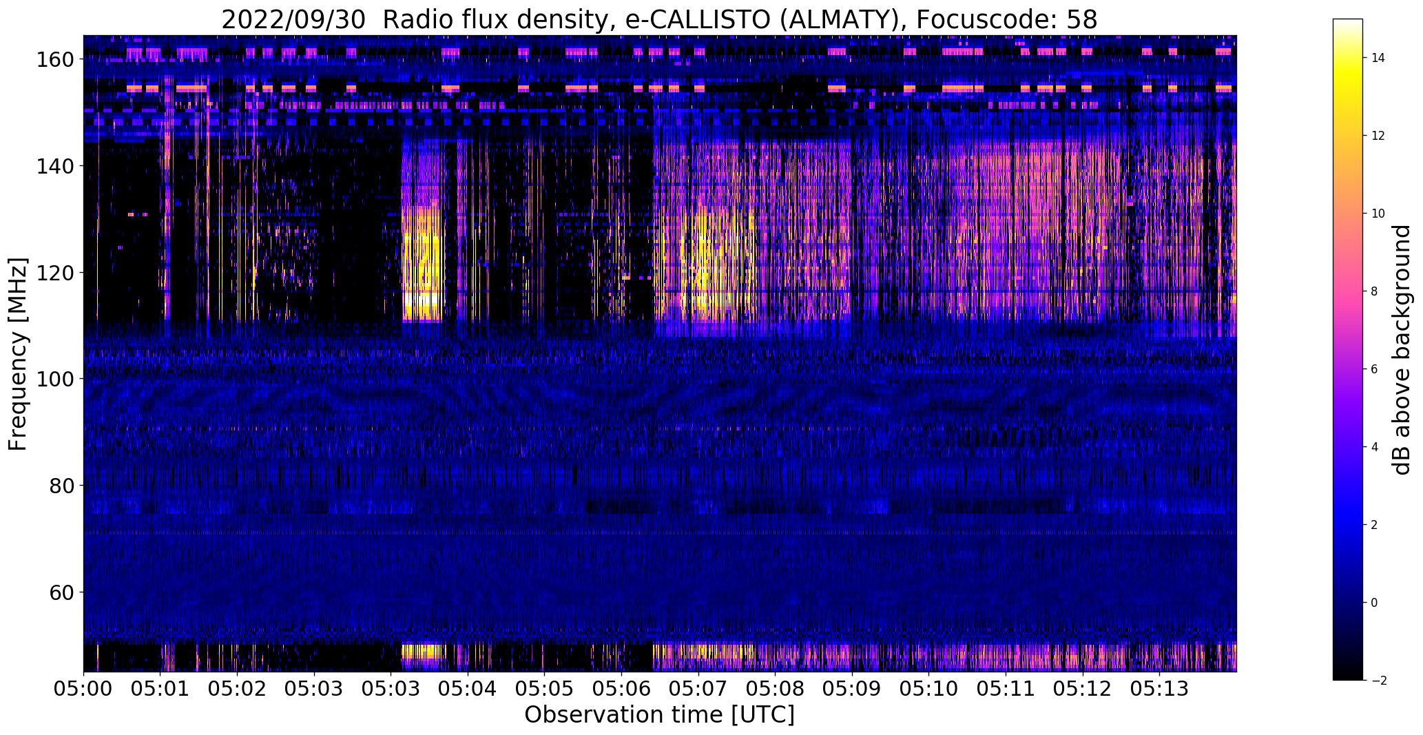Viewport: 1423px width, 735px height.
Task: Click the colorbar tick value 0
Action: pos(1375,603)
